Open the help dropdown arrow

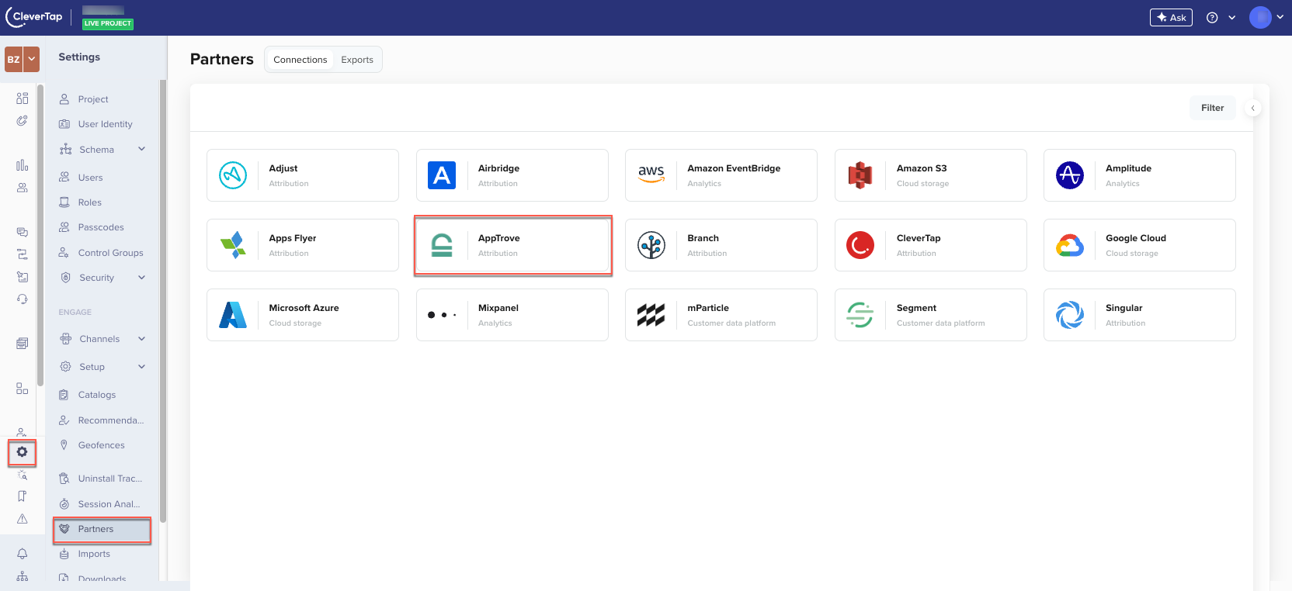tap(1231, 18)
